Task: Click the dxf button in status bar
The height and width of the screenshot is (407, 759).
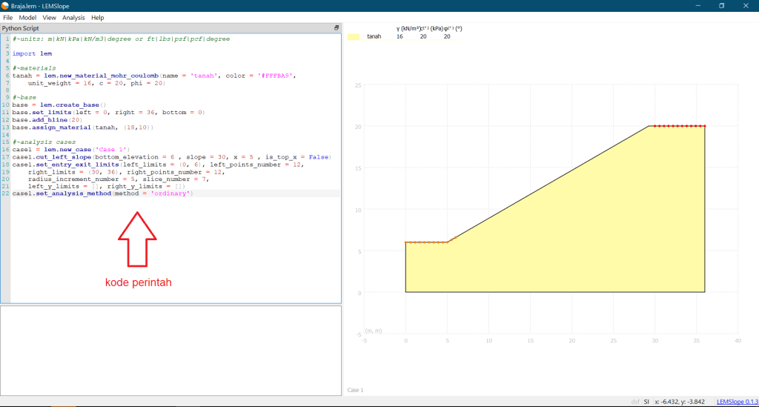Action: [635, 401]
